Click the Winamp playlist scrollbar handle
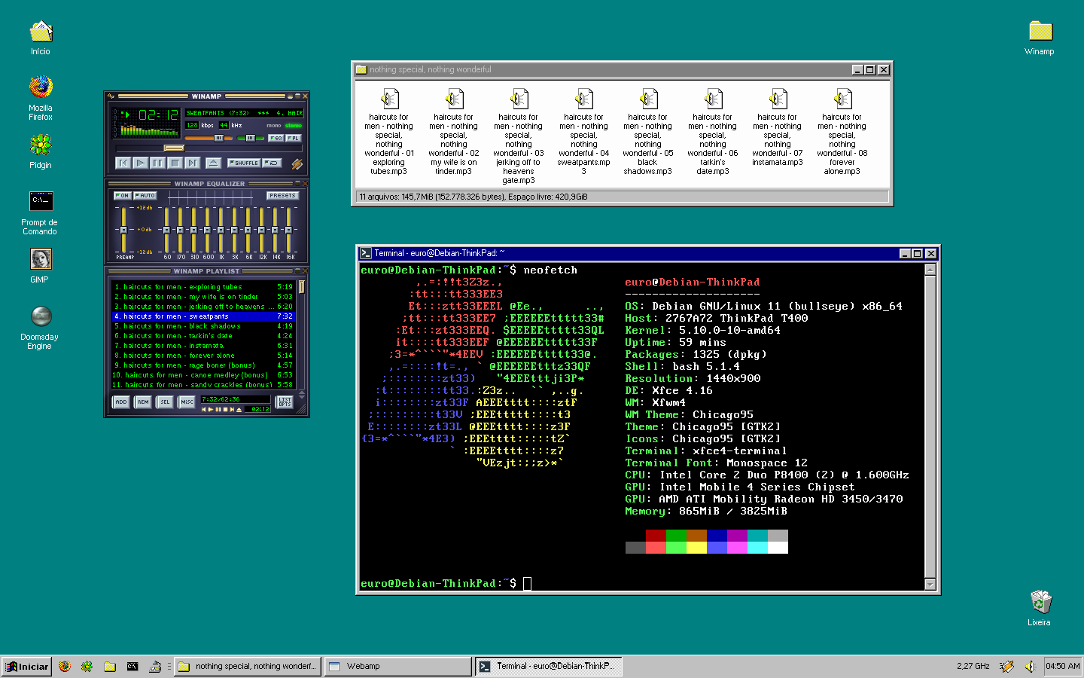The width and height of the screenshot is (1084, 678). coord(302,287)
